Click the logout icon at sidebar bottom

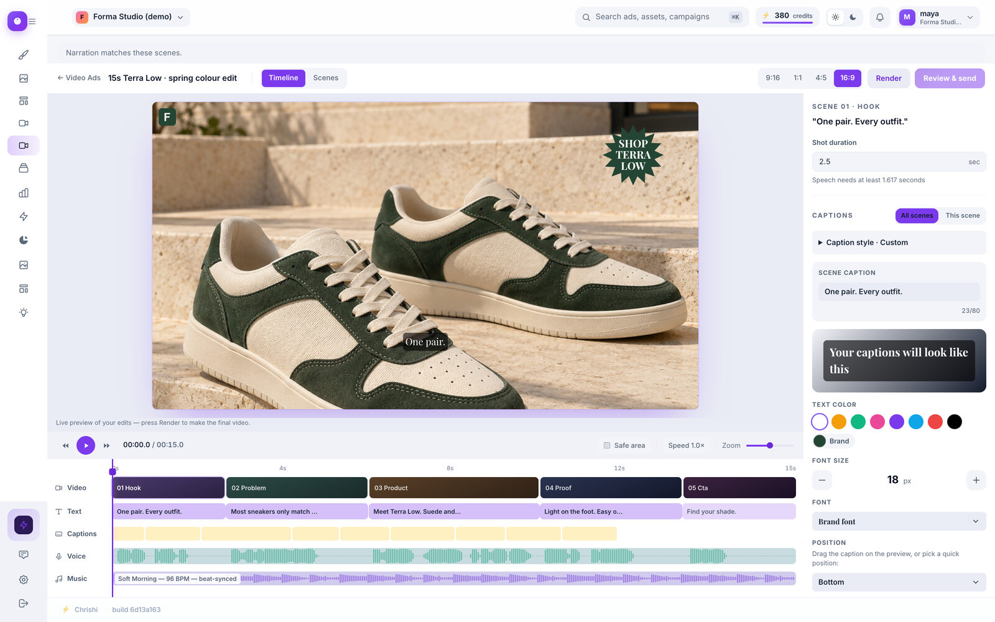[x=24, y=603]
